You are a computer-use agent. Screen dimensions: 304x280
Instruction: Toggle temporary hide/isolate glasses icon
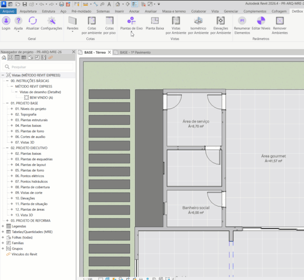pos(141,279)
